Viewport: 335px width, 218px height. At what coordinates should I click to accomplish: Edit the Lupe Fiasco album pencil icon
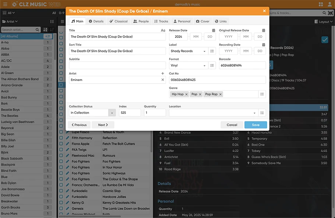pos(67,132)
